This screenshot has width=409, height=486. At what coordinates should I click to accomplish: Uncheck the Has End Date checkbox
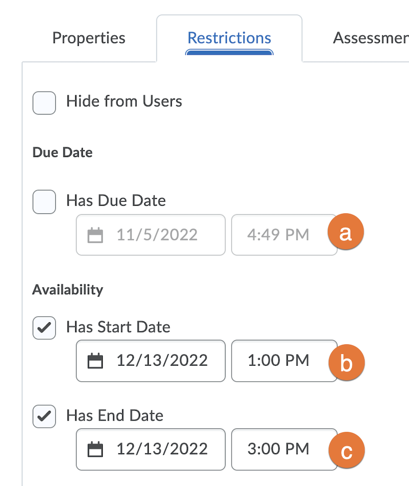pos(44,416)
